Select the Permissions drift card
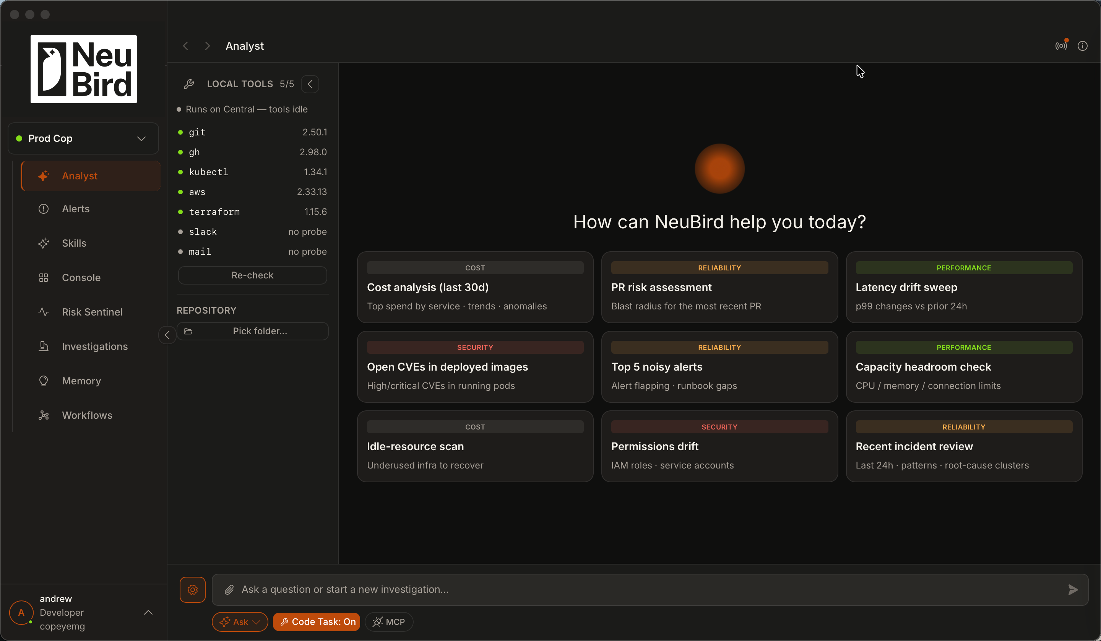 (x=719, y=446)
